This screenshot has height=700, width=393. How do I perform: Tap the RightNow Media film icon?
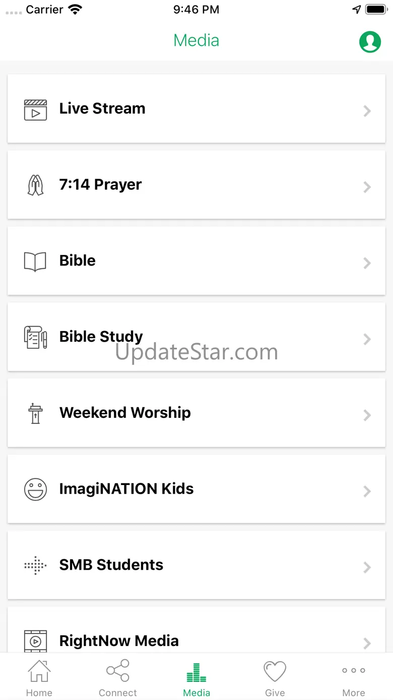tap(36, 641)
